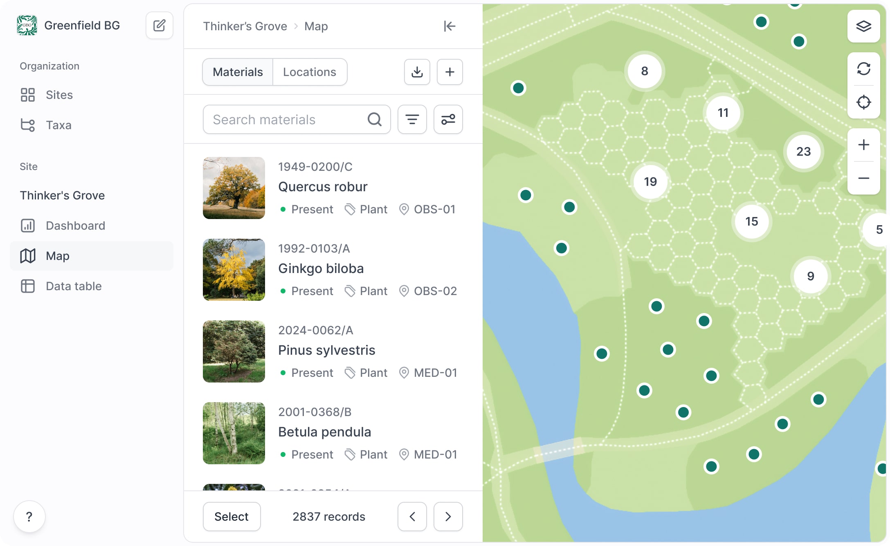The image size is (890, 546).
Task: Click the filter sliders icon
Action: coord(448,119)
